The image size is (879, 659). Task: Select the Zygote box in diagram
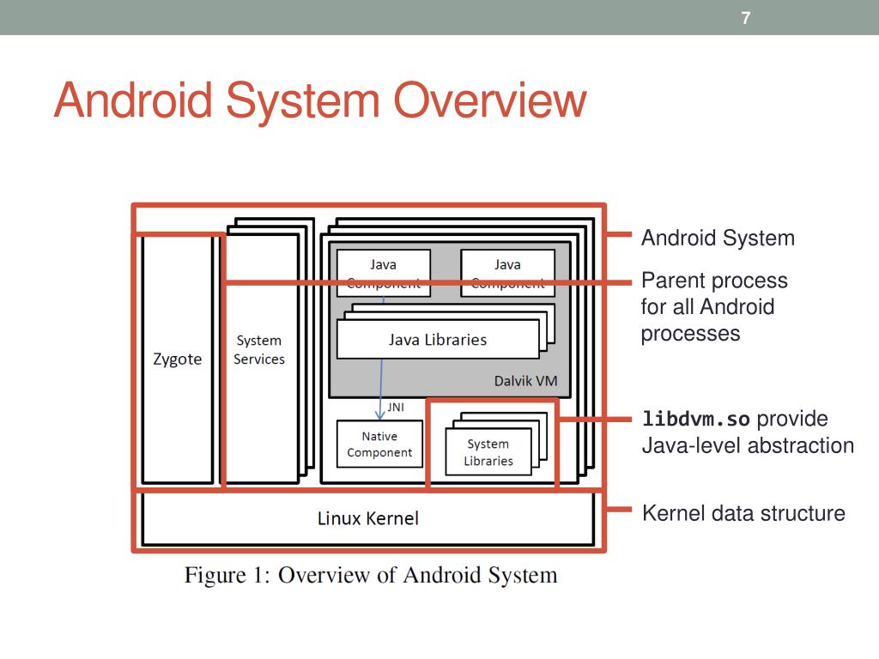[x=178, y=360]
